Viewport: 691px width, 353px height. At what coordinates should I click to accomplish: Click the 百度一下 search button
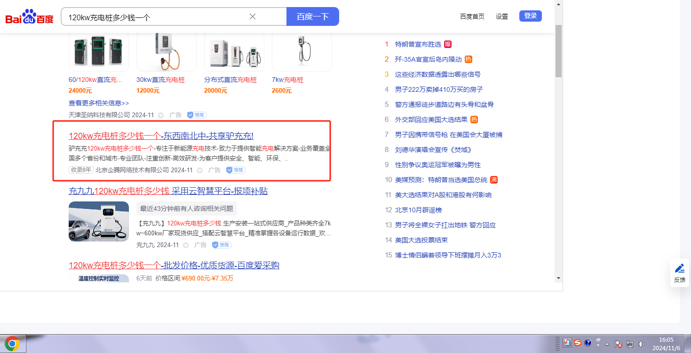pos(313,16)
